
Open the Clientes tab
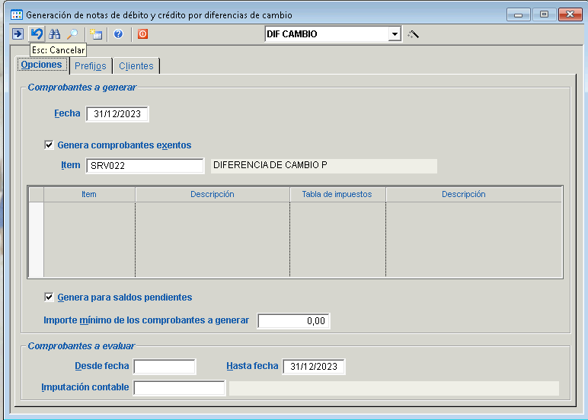136,66
